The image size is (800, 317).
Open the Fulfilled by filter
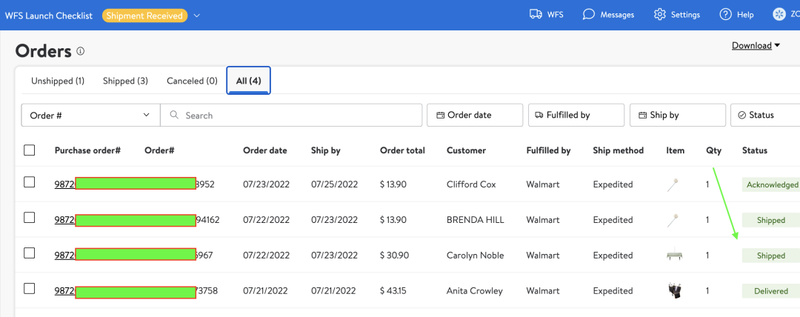coord(576,116)
